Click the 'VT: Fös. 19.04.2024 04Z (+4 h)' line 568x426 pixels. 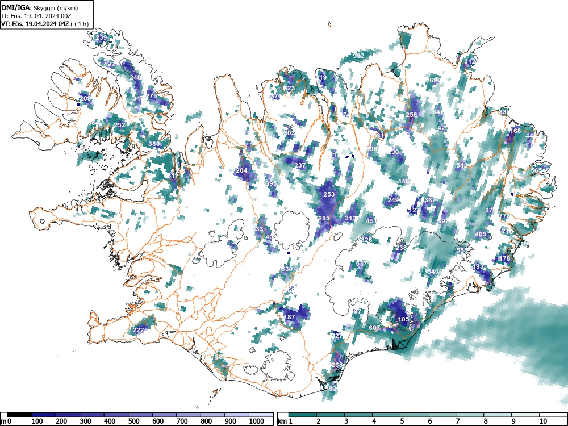pyautogui.click(x=44, y=24)
